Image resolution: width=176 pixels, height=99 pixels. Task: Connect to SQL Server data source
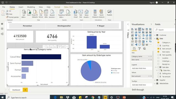pyautogui.click(x=41, y=14)
